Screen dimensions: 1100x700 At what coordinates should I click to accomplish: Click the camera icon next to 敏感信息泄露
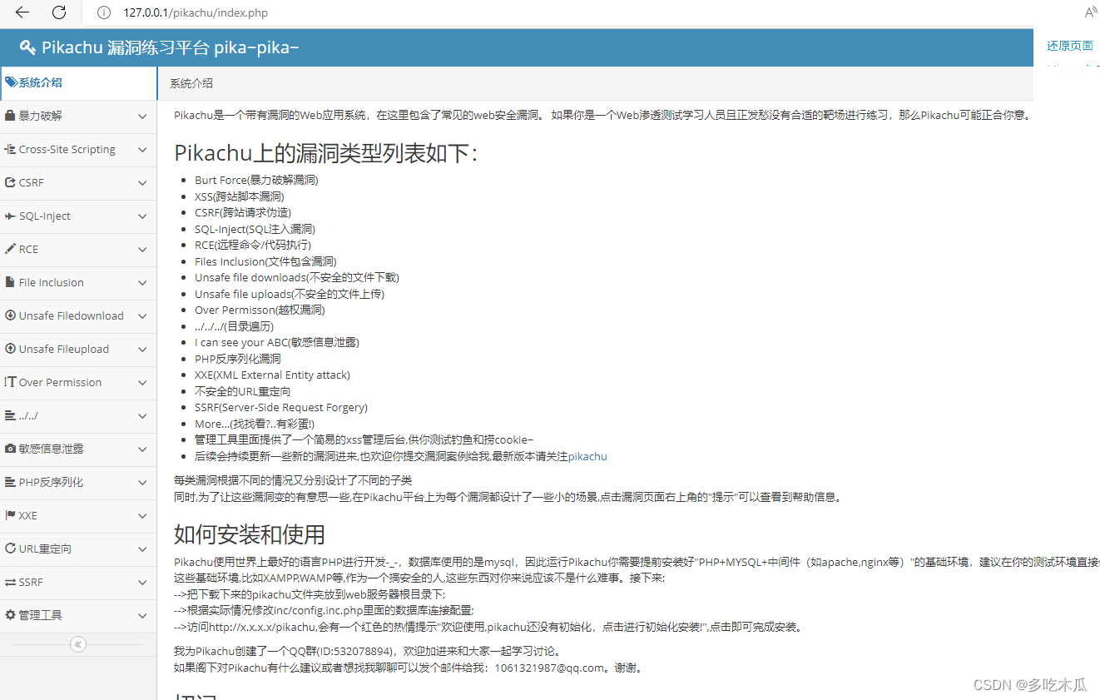tap(10, 449)
